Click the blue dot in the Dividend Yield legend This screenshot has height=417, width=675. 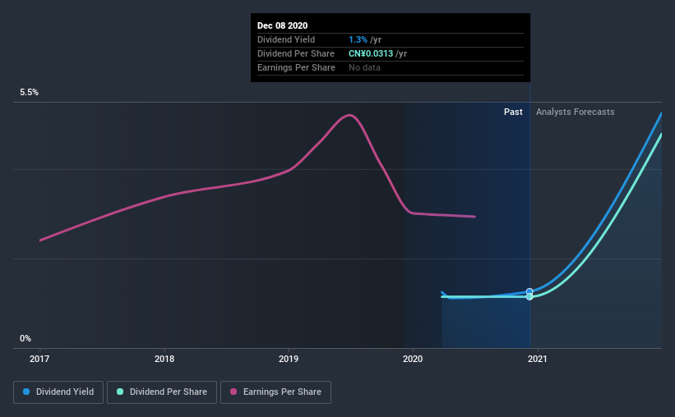[28, 392]
